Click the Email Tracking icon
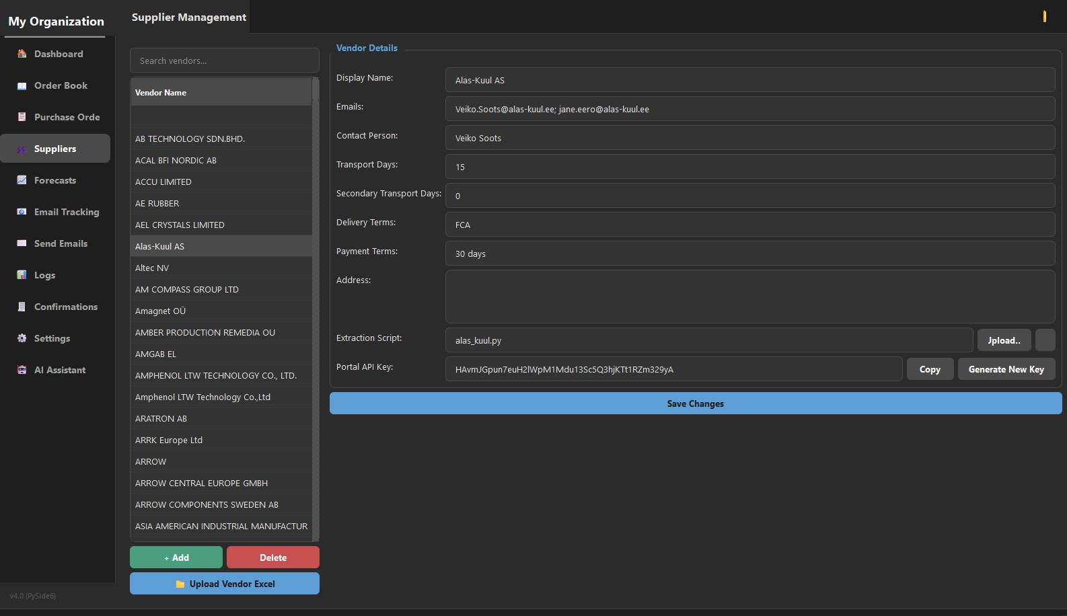This screenshot has height=616, width=1067. [22, 212]
